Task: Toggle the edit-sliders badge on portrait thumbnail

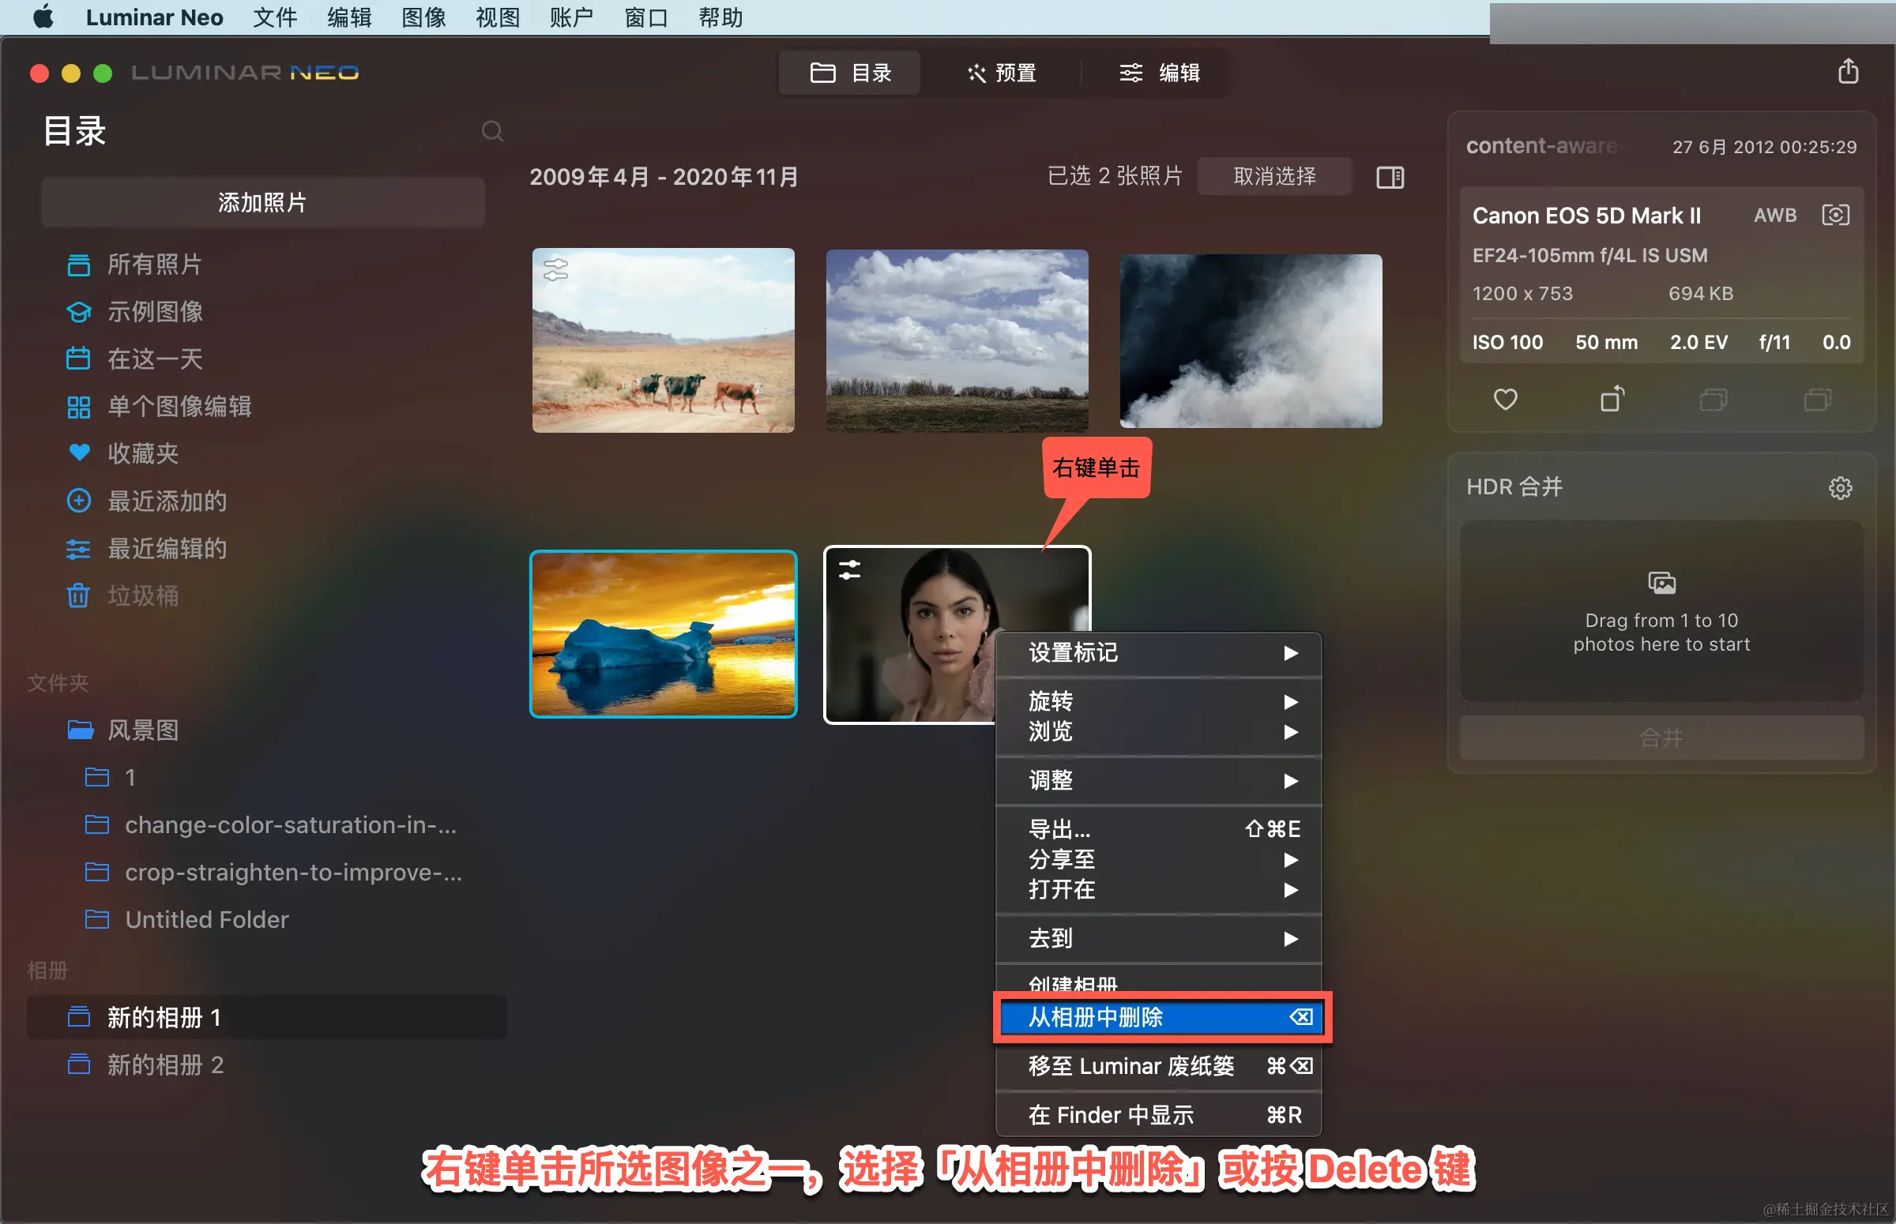Action: point(849,570)
